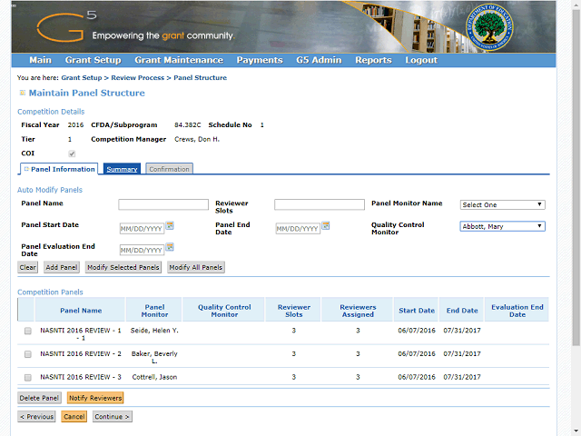The width and height of the screenshot is (581, 436).
Task: Click the Department of Education seal
Action: 489,28
